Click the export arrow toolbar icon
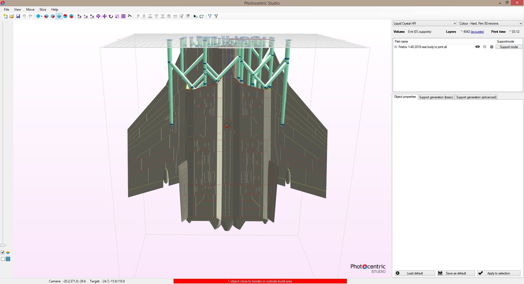Viewport: 524px width, 284px height. pos(202,16)
